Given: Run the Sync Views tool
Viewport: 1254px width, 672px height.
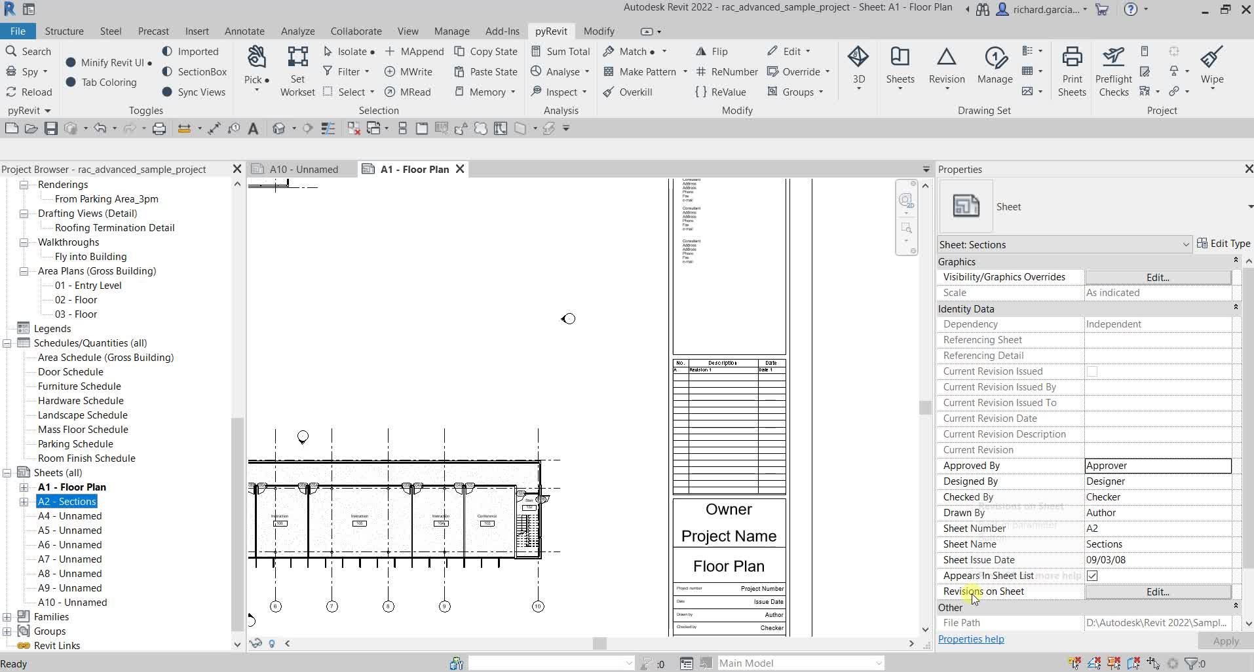Looking at the screenshot, I should 194,92.
